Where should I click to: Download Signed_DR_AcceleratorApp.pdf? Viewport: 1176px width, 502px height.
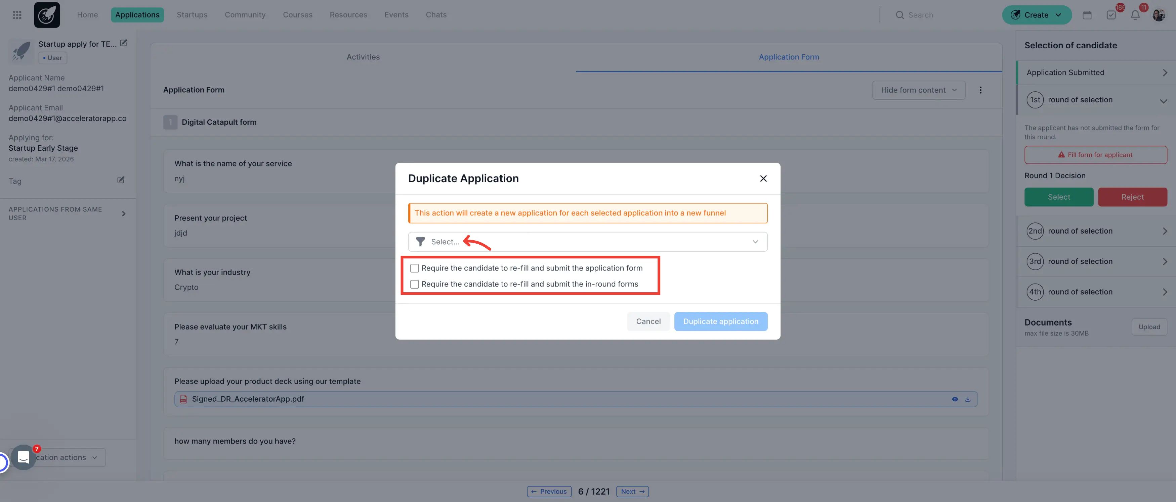pos(967,399)
